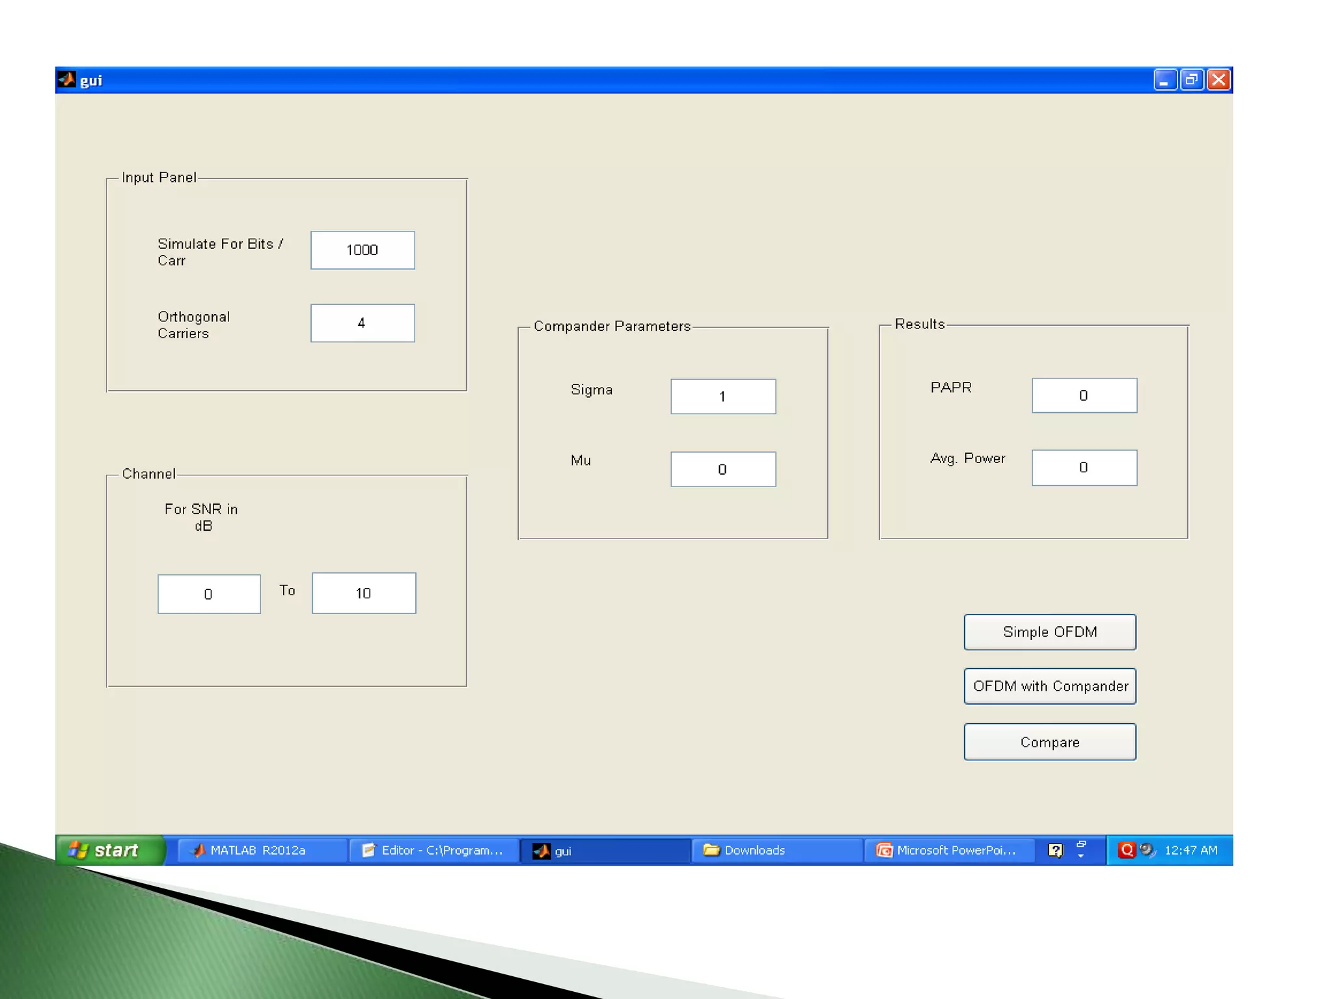1333x999 pixels.
Task: Click the MATLAB icon in gui title bar
Action: [x=66, y=80]
